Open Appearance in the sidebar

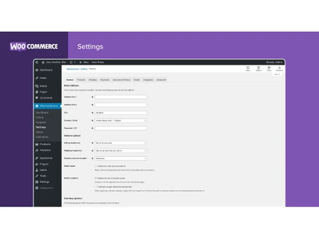coord(44,158)
